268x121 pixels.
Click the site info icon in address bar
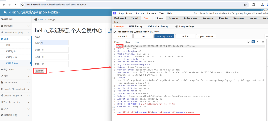[x=23, y=5]
